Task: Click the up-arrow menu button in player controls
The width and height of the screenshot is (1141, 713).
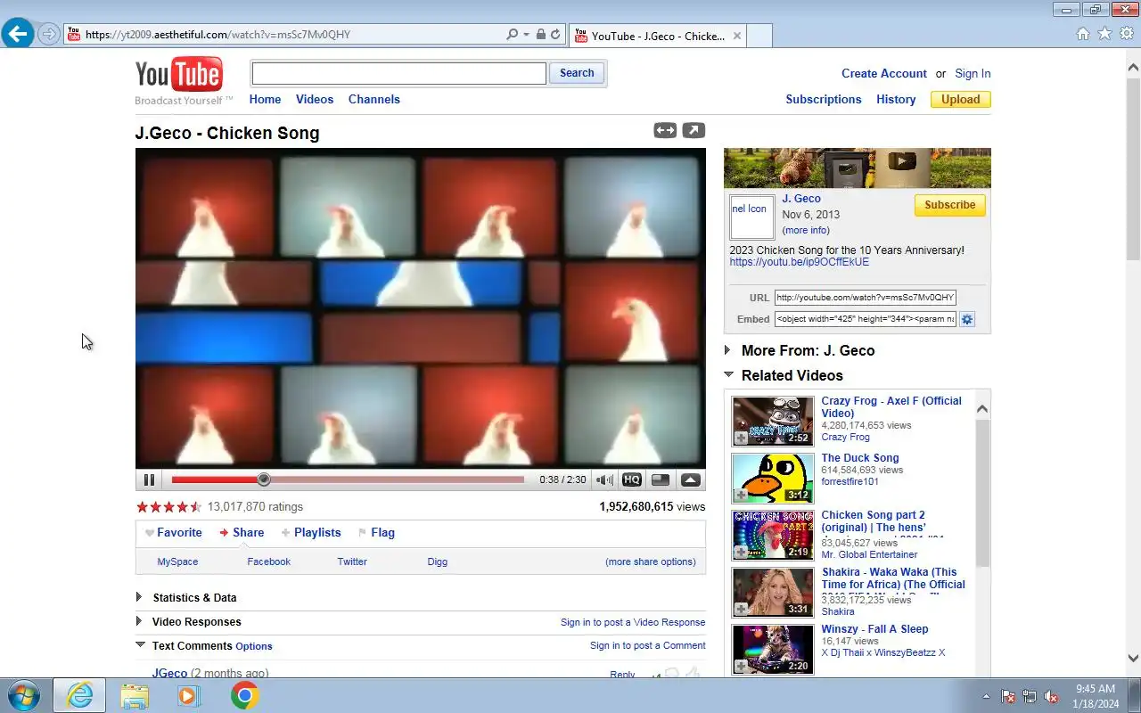Action: coord(691,479)
